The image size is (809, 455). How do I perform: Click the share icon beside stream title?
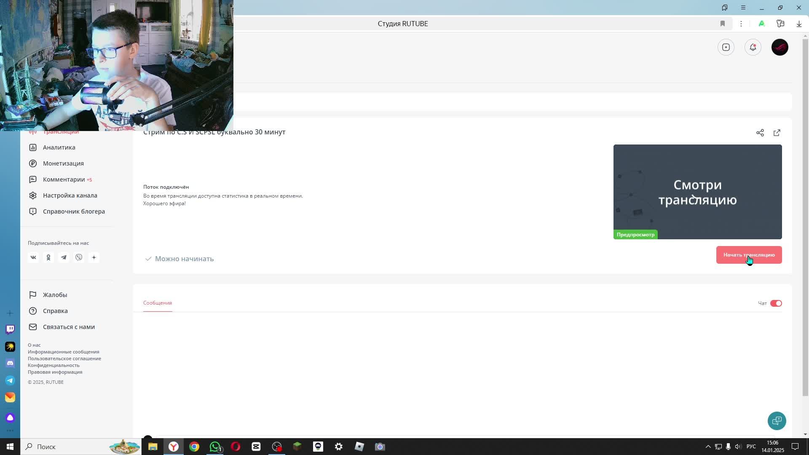pyautogui.click(x=760, y=133)
